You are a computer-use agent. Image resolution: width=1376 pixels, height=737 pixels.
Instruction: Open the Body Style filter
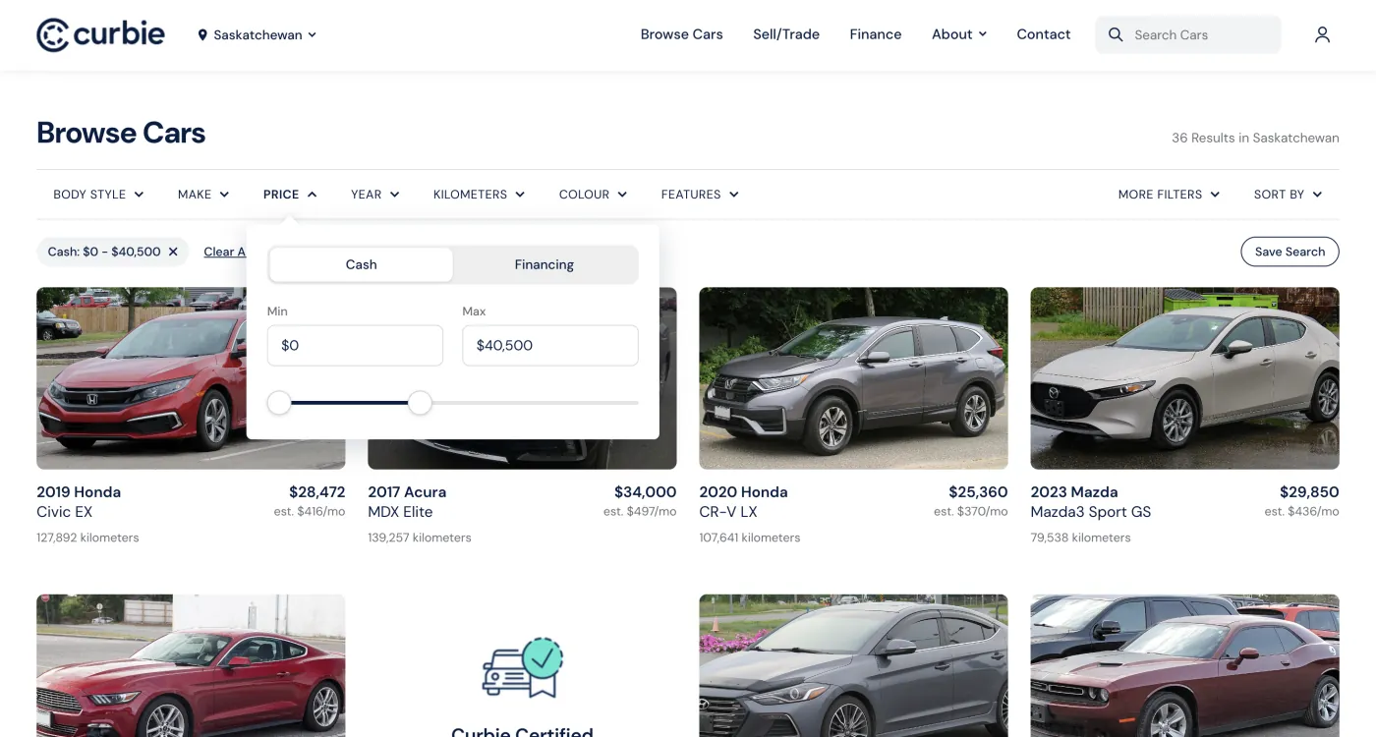coord(98,195)
